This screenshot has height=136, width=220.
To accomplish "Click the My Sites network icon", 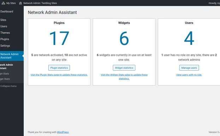I will point(4,3).
